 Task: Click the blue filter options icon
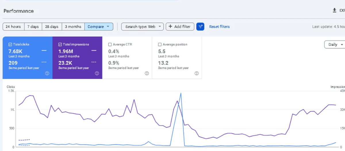click(x=200, y=27)
